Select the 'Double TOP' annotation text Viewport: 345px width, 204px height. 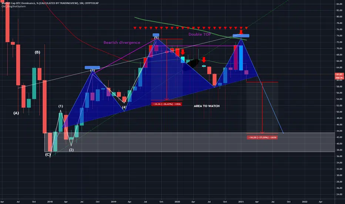(x=200, y=34)
